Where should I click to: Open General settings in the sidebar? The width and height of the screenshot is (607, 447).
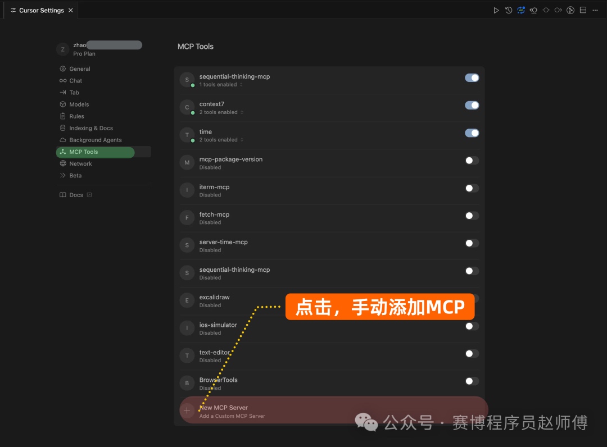pos(103,69)
